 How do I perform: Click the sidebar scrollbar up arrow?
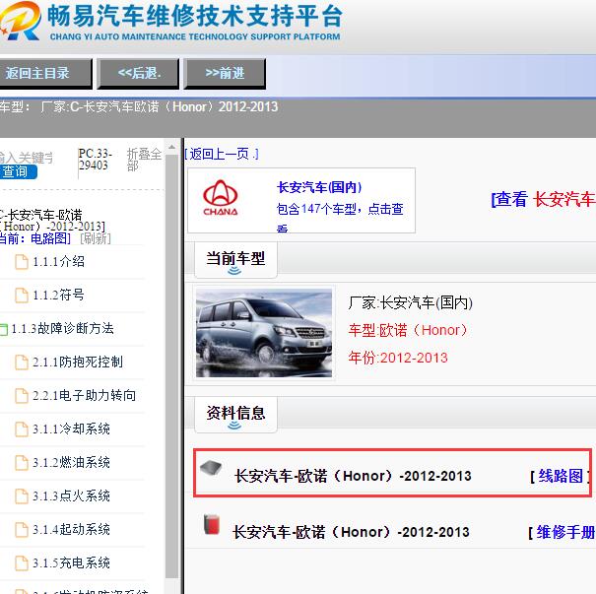[171, 147]
